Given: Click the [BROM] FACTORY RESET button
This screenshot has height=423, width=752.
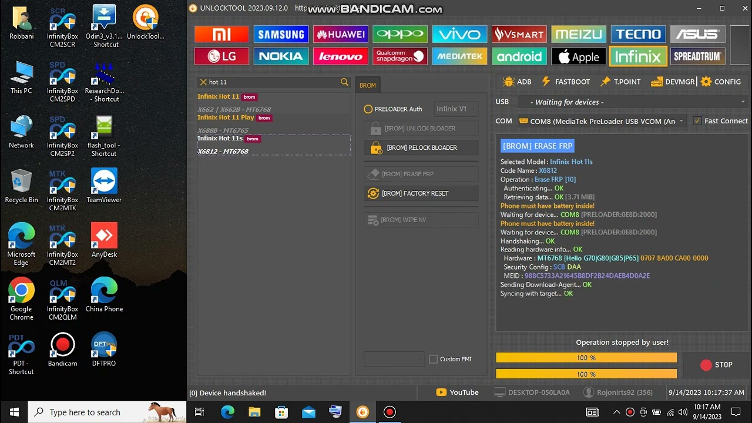Looking at the screenshot, I should click(x=421, y=193).
